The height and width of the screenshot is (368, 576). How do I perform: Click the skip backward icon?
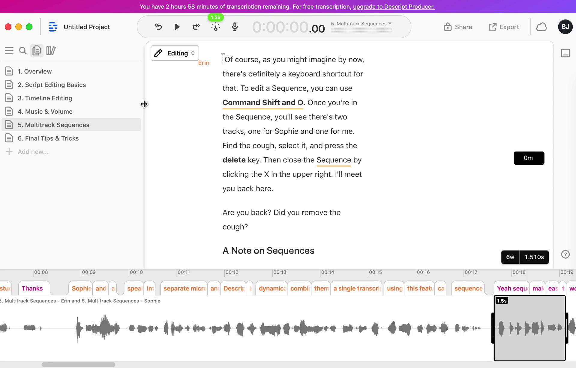pos(158,26)
